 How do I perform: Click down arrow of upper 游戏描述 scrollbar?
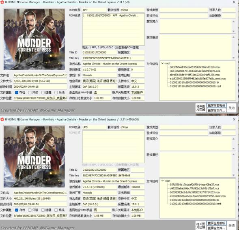click(233, 58)
